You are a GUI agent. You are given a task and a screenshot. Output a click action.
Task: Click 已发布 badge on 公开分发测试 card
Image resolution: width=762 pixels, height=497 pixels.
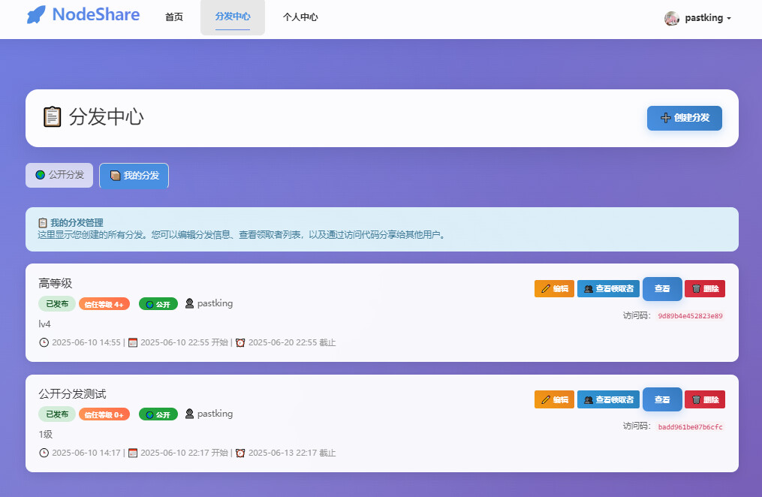point(57,414)
